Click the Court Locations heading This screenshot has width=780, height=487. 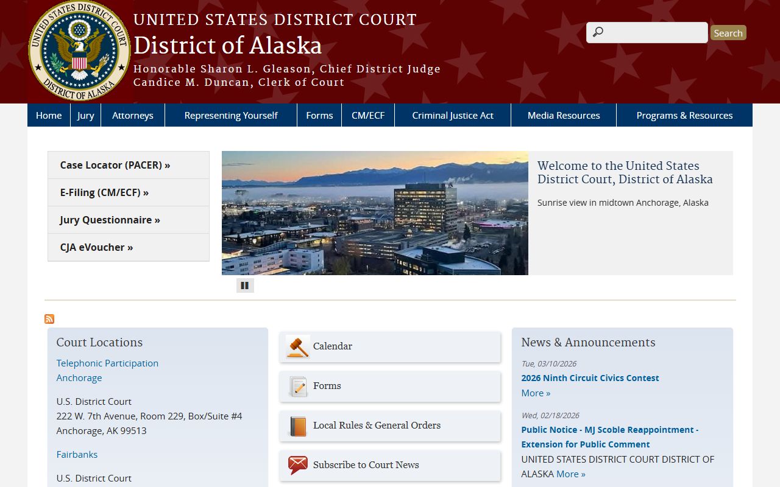99,343
